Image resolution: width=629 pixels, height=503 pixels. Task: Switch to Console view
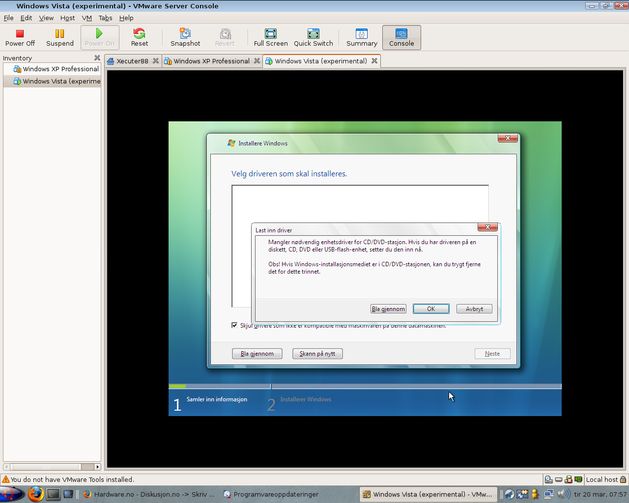(401, 38)
